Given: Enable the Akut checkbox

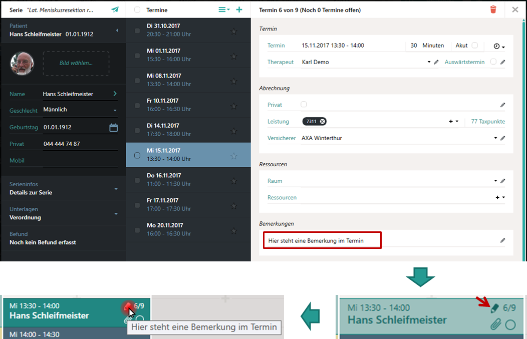Looking at the screenshot, I should click(474, 46).
